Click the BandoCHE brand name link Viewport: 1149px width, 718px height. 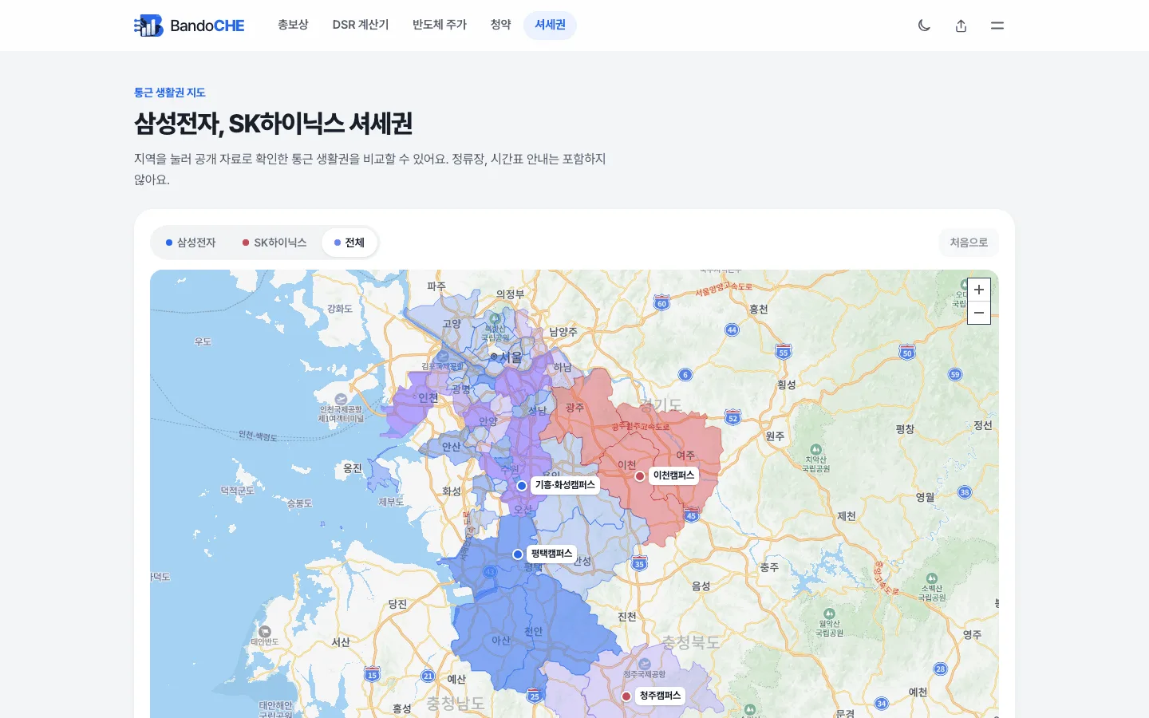(207, 26)
